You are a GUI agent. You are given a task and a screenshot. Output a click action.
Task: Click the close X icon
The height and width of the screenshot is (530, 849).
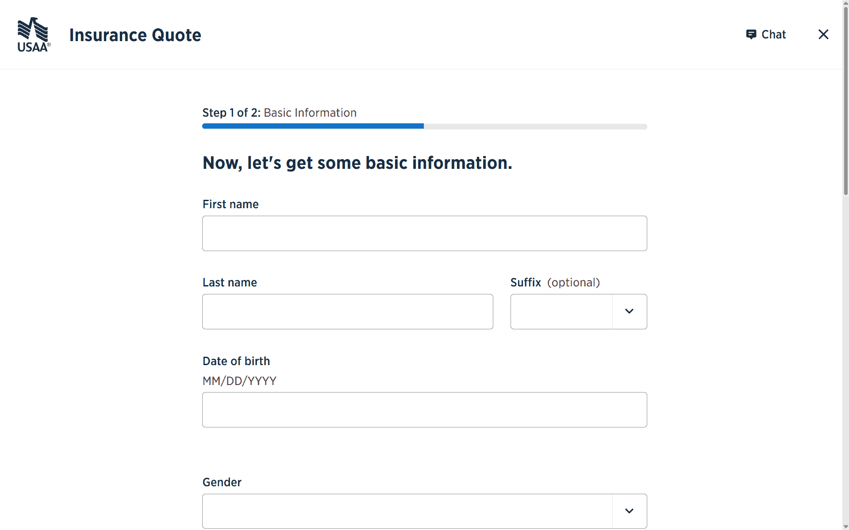tap(823, 34)
